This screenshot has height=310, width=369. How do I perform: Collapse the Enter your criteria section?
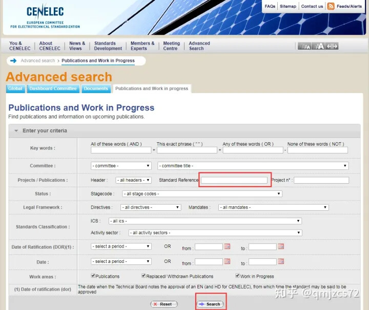pos(16,131)
